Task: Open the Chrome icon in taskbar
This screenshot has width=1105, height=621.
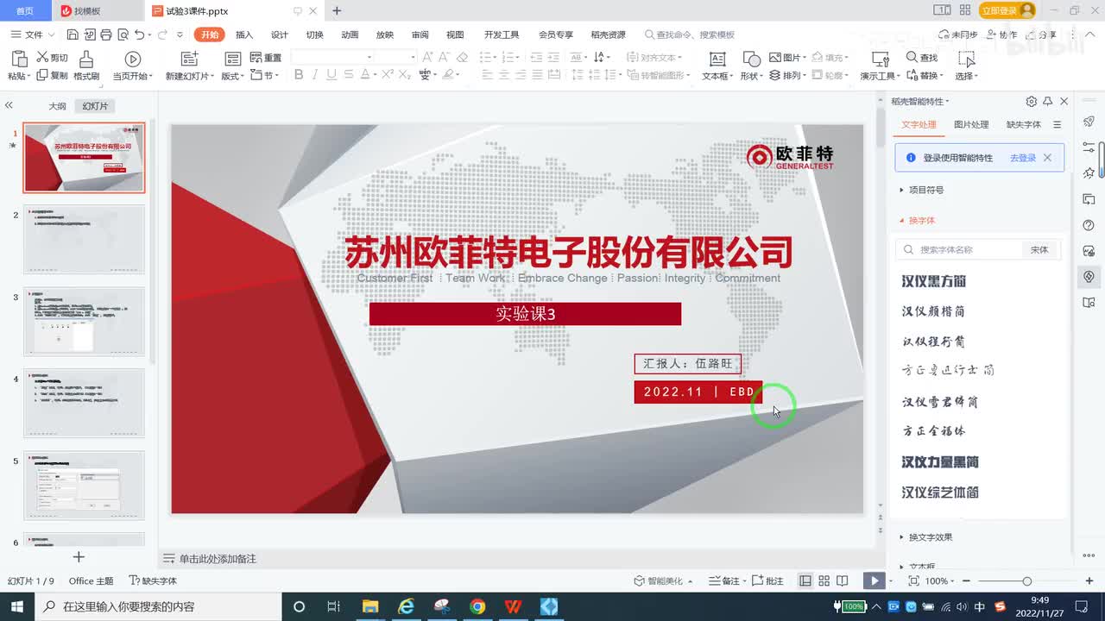Action: click(477, 606)
